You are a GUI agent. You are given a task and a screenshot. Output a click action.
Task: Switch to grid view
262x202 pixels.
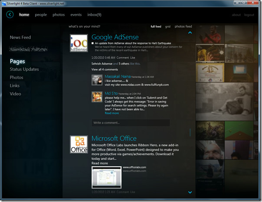[x=168, y=26]
